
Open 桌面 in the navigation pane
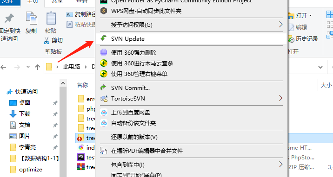point(20,103)
